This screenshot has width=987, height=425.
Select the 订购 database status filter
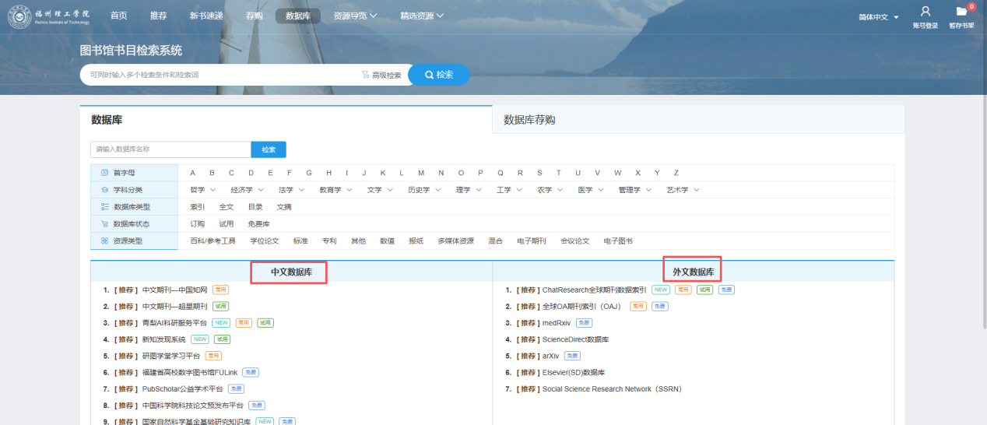click(x=197, y=224)
